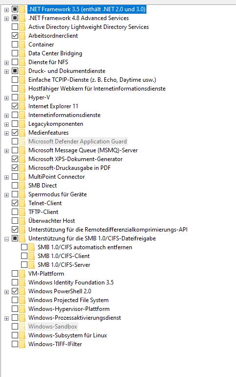Select the Einfache TCPIP-Dienste entry

(x=92, y=80)
